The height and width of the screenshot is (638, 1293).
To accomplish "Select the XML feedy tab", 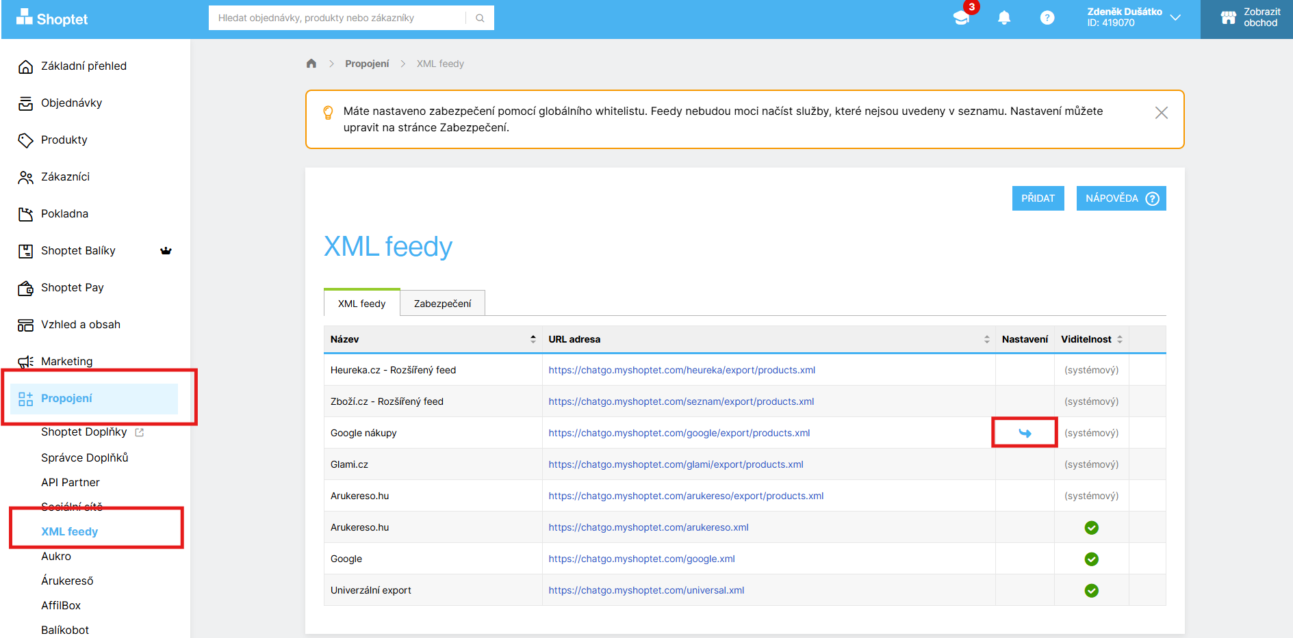I will [x=361, y=303].
